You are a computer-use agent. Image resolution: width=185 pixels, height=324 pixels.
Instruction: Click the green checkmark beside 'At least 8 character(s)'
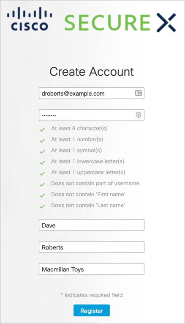[42, 129]
